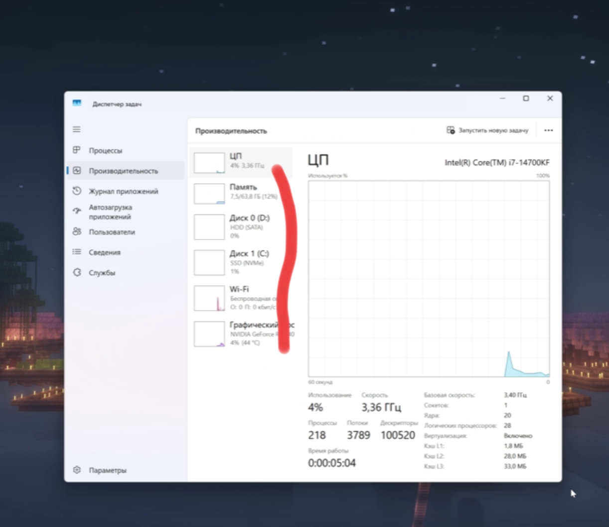The image size is (609, 527).
Task: Click the 218 processes count
Action: (x=317, y=435)
